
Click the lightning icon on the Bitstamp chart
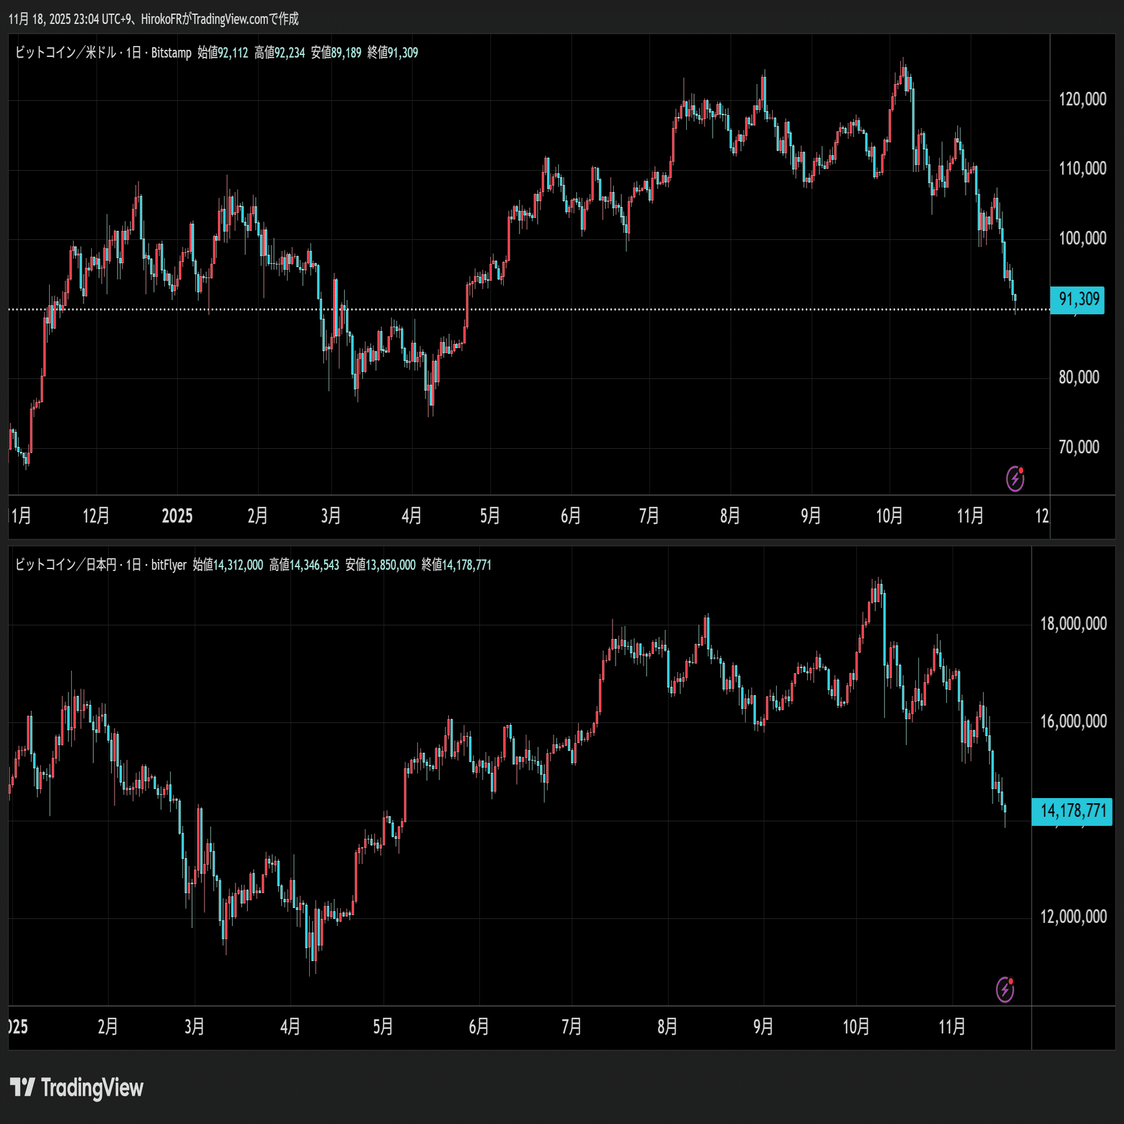tap(1015, 479)
